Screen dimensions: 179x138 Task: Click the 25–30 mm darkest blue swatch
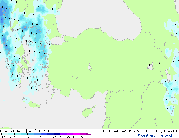(x=57, y=134)
